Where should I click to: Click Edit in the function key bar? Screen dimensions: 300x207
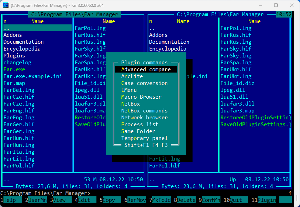tap(87, 200)
